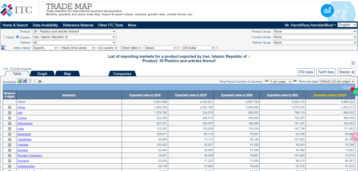Viewport: 358px width, 171px height.
Task: Expand bilateral 4 digits for China
Action: (x=9, y=107)
